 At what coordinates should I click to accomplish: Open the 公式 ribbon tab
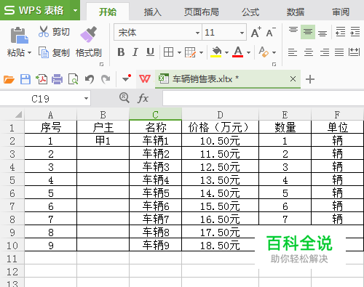pos(250,12)
